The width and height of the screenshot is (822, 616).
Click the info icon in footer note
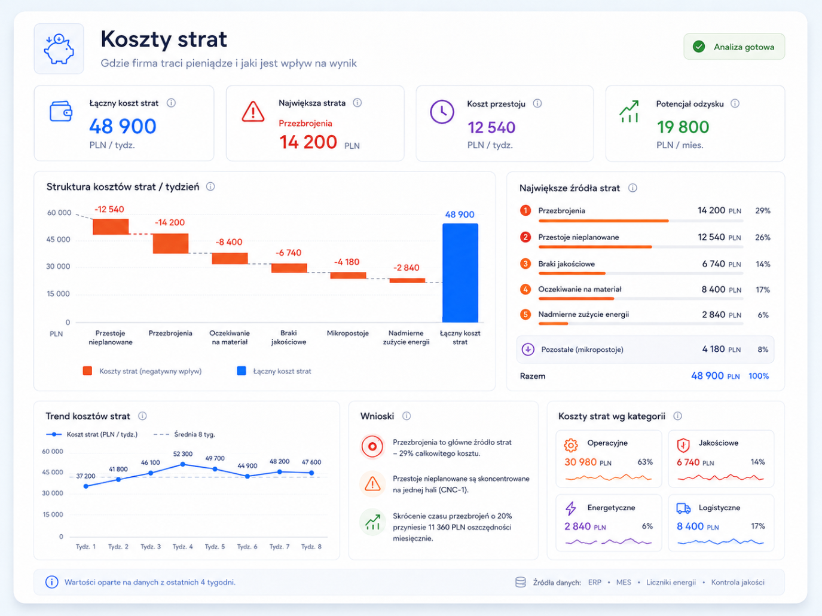click(52, 582)
